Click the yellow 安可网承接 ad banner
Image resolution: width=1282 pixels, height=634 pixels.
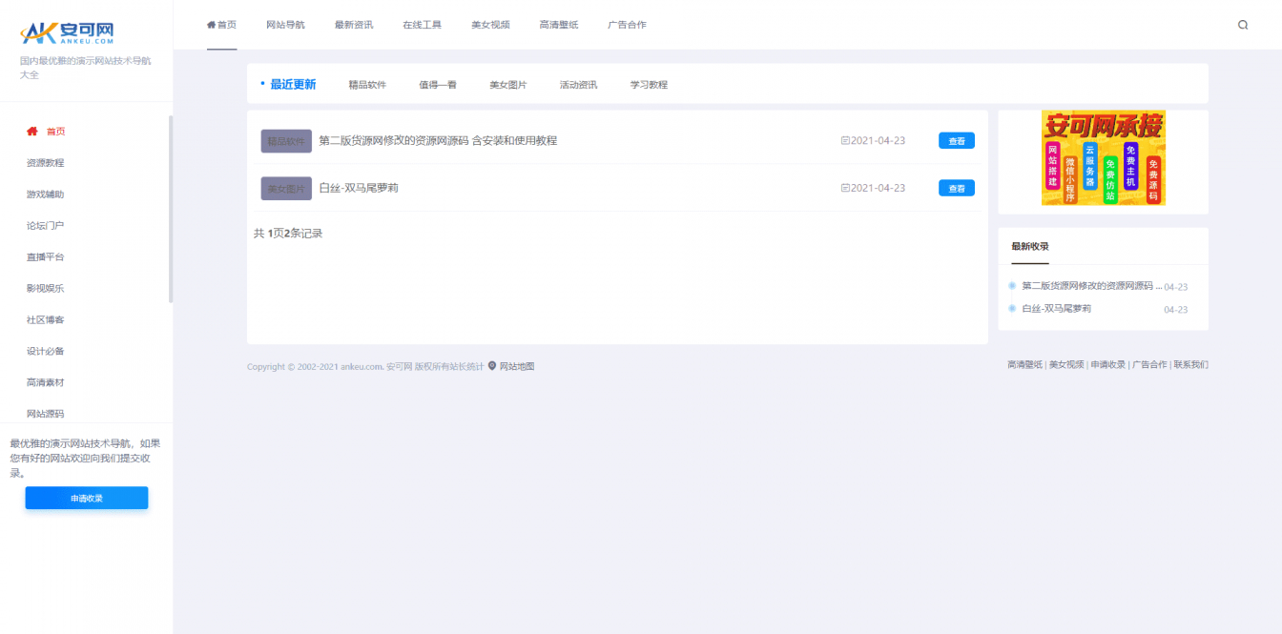pyautogui.click(x=1103, y=158)
